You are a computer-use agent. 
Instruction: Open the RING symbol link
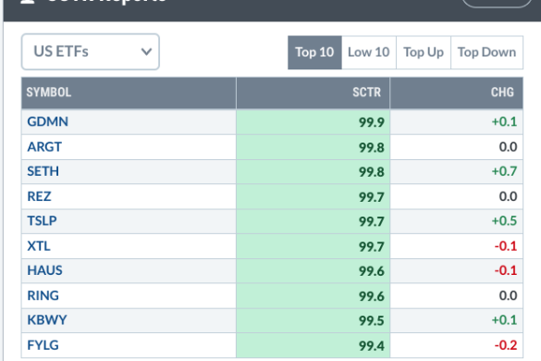coord(43,295)
